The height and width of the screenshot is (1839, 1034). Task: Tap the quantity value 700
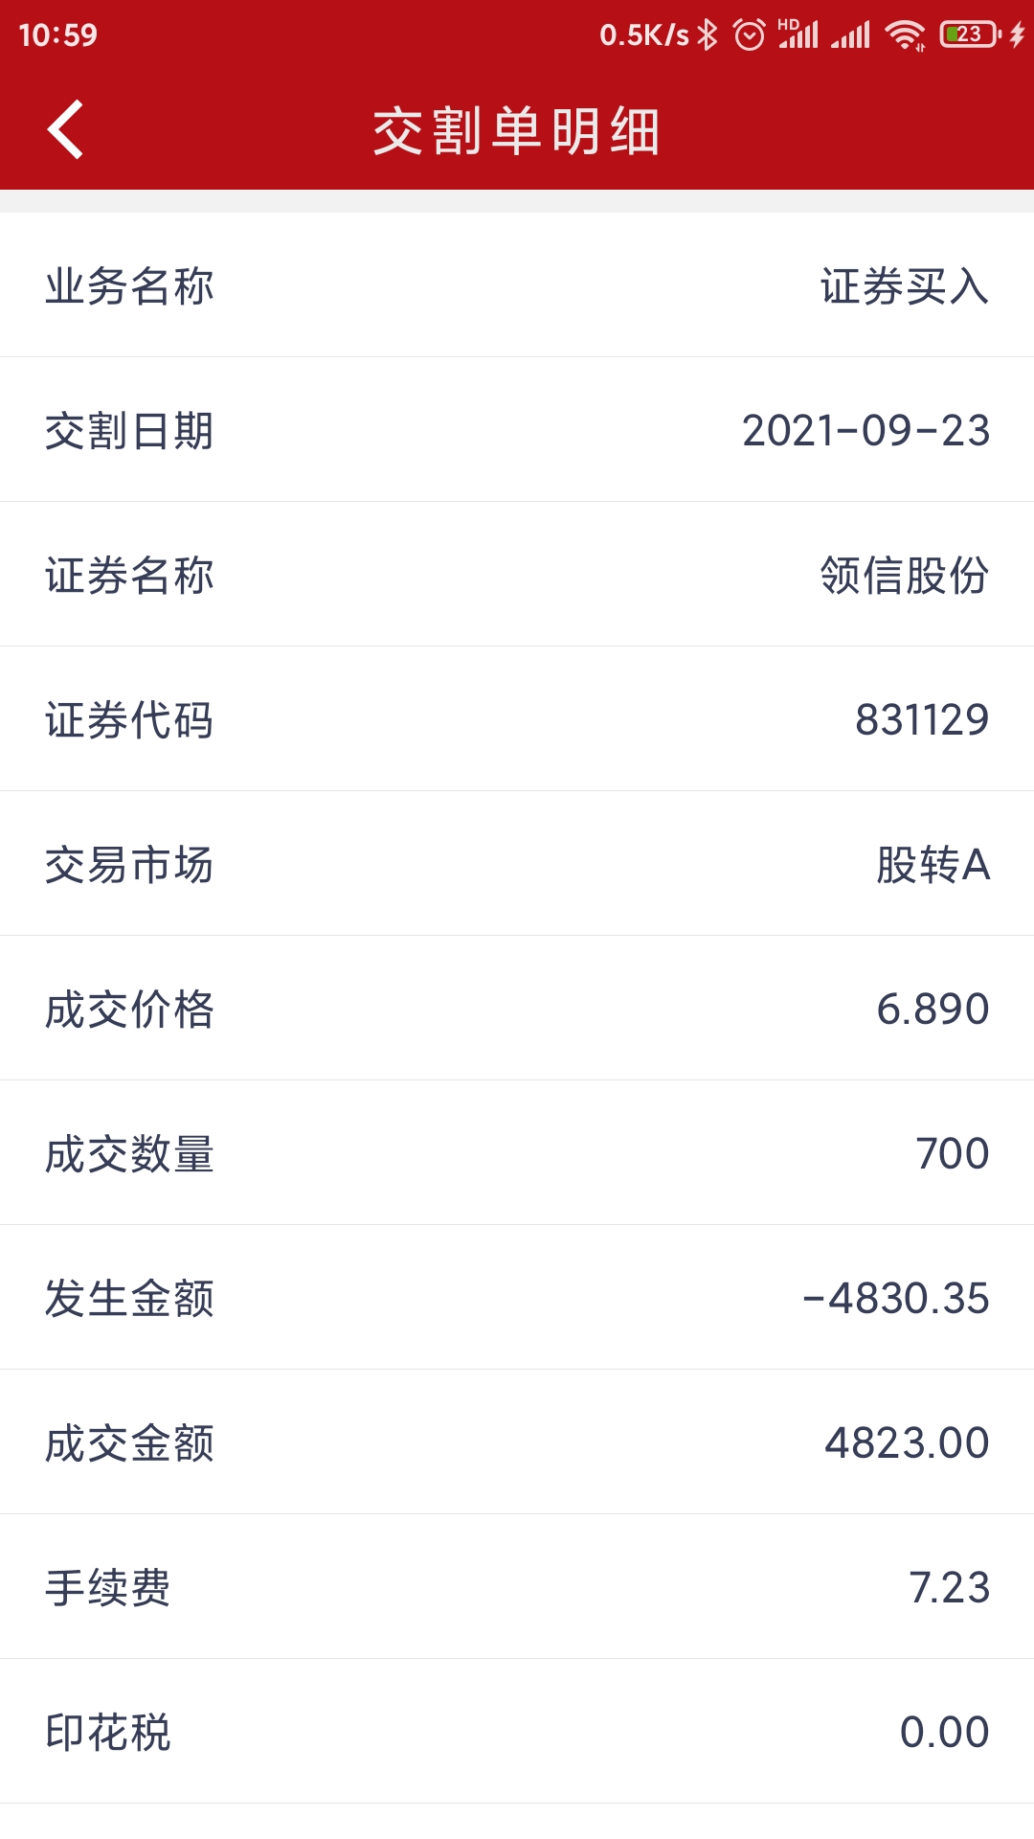click(952, 1154)
